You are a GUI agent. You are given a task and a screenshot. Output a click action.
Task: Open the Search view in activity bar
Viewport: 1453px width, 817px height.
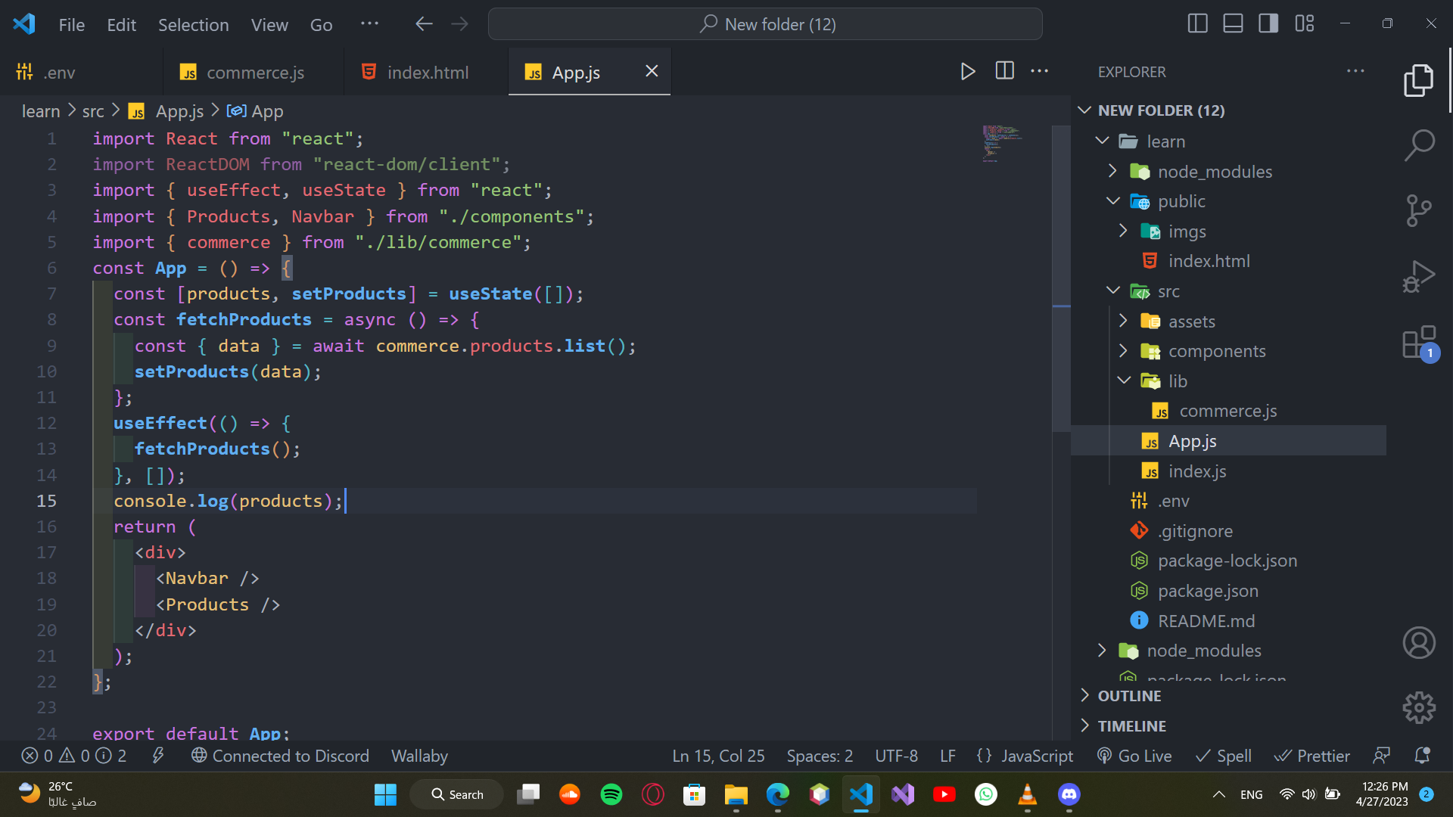click(1419, 144)
